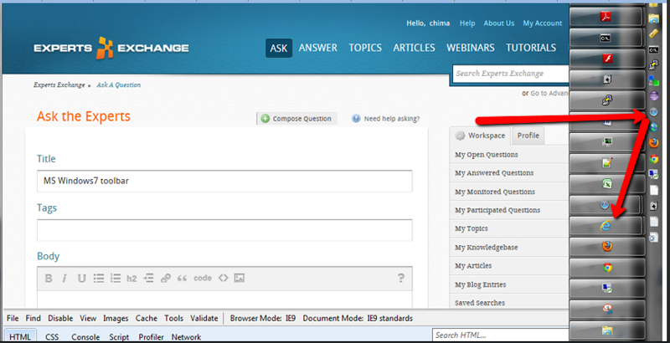Open the ASK navigation tab

pyautogui.click(x=279, y=48)
